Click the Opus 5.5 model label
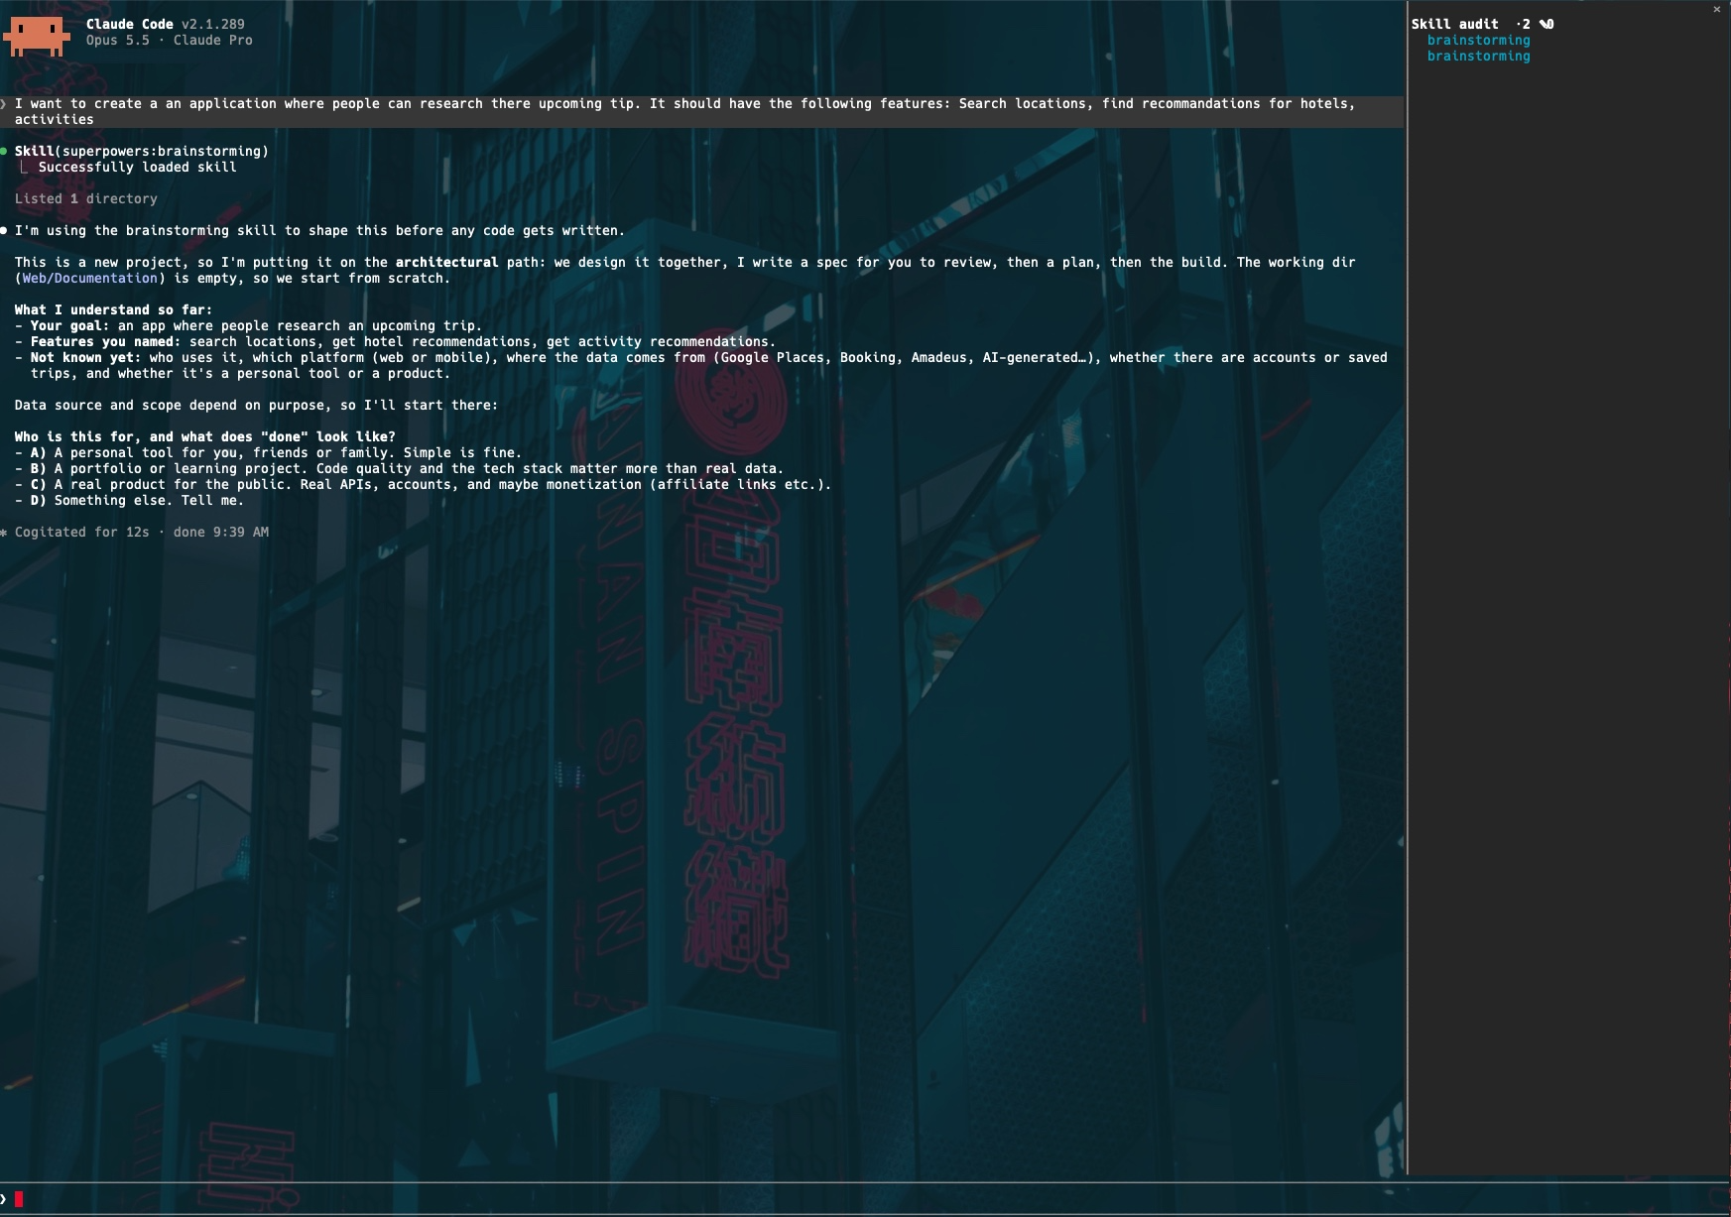Image resolution: width=1731 pixels, height=1217 pixels. click(118, 40)
